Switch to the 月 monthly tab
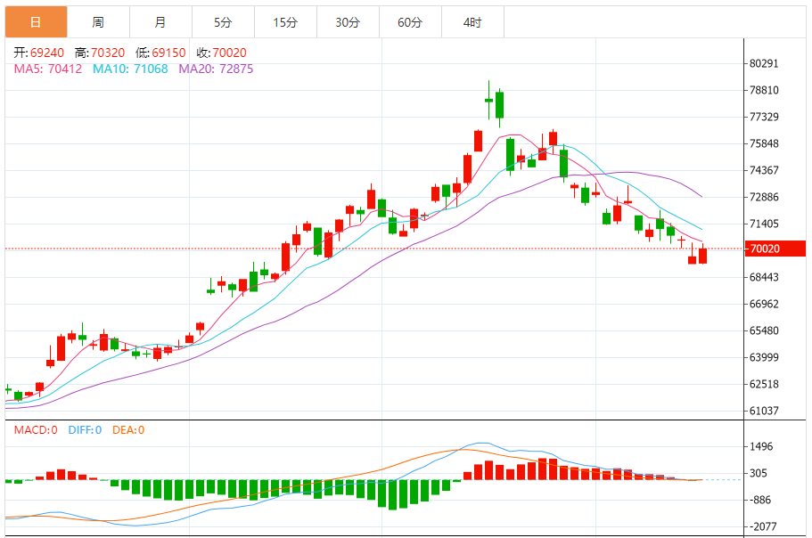812x538 pixels. [x=160, y=22]
